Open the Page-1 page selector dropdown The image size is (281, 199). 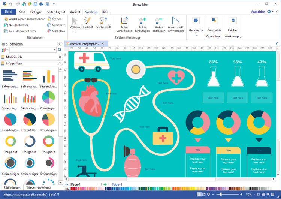pyautogui.click(x=99, y=184)
